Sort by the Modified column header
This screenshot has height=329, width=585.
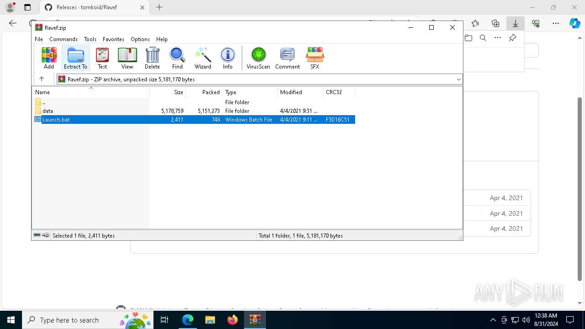[300, 92]
